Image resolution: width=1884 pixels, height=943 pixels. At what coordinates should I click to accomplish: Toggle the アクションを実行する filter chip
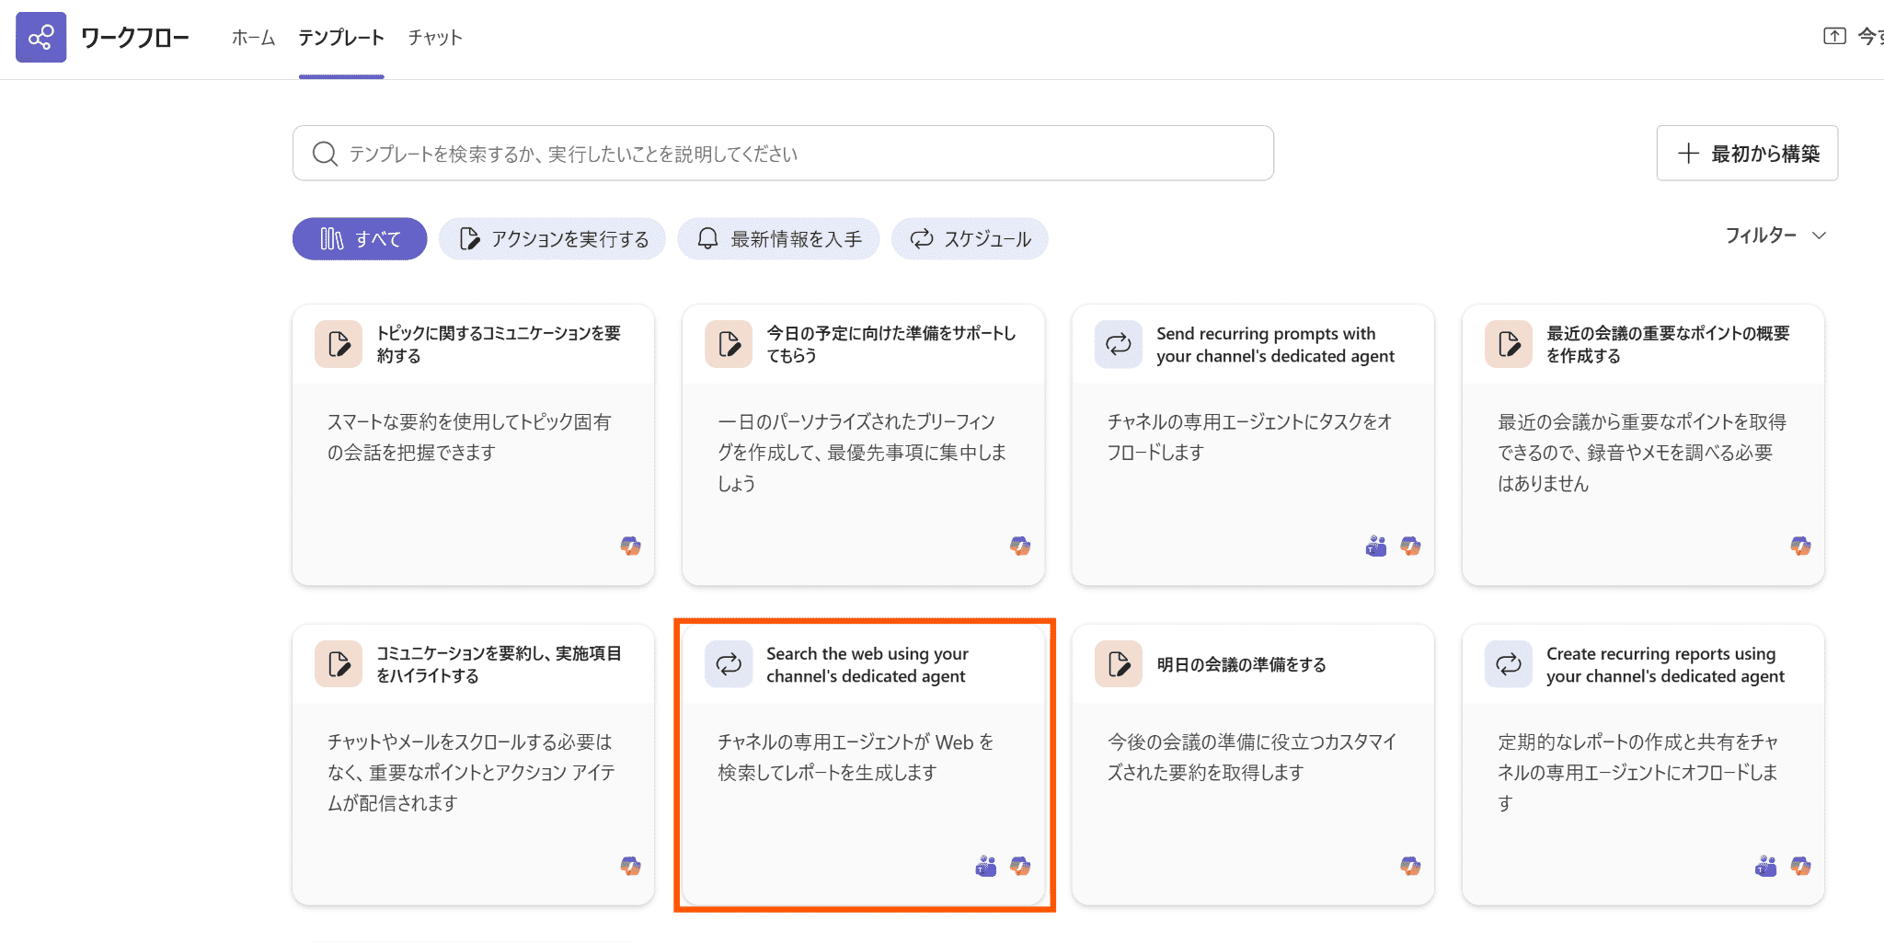pyautogui.click(x=552, y=239)
